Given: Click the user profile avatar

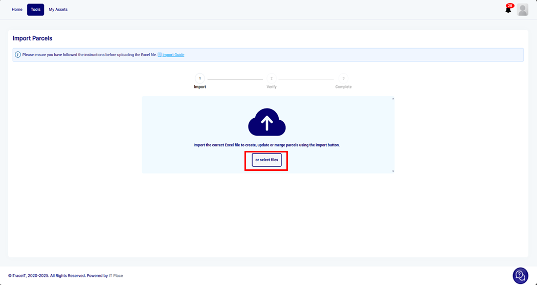Looking at the screenshot, I should click(x=522, y=10).
